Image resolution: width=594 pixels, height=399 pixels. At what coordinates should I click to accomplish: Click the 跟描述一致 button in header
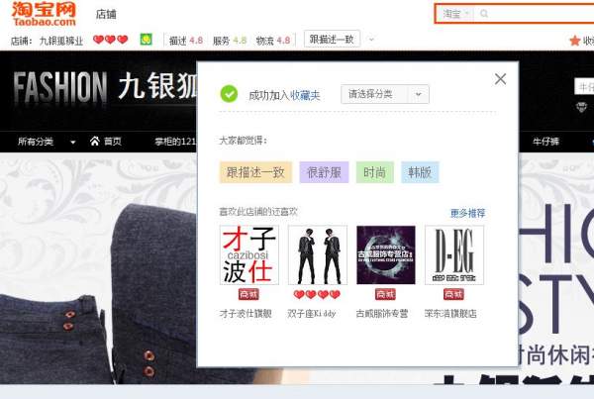(x=332, y=39)
